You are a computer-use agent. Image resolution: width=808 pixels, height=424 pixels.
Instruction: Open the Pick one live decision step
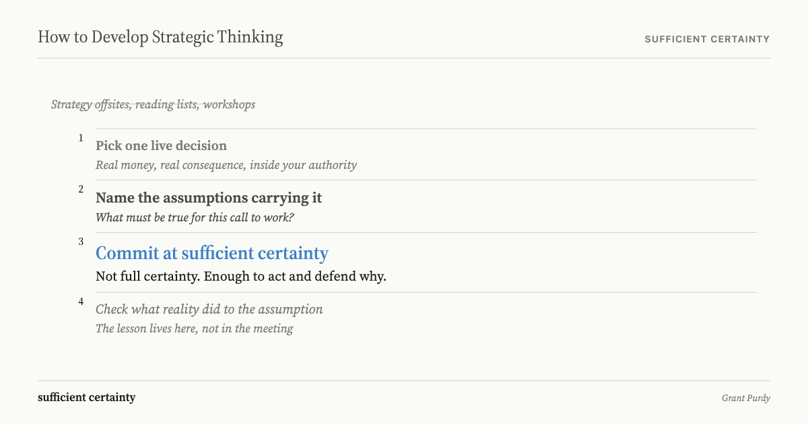161,146
